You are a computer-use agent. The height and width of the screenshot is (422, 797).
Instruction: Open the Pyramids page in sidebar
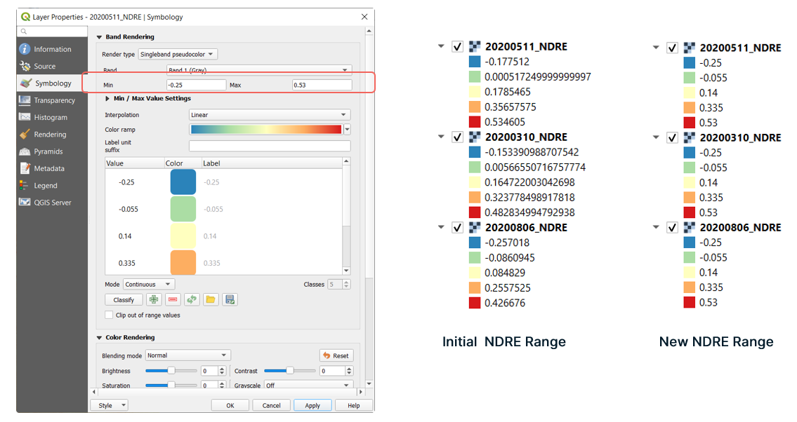click(x=48, y=151)
